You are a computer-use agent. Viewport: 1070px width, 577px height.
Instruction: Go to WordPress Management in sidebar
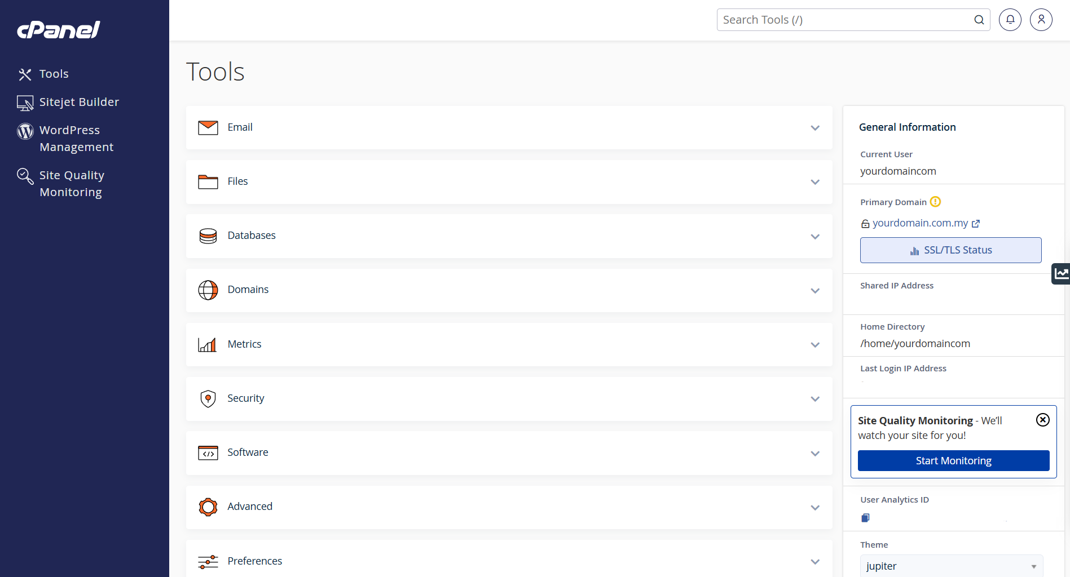click(76, 139)
